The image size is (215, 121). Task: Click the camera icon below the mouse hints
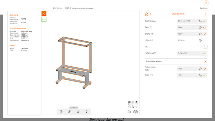click(x=129, y=111)
